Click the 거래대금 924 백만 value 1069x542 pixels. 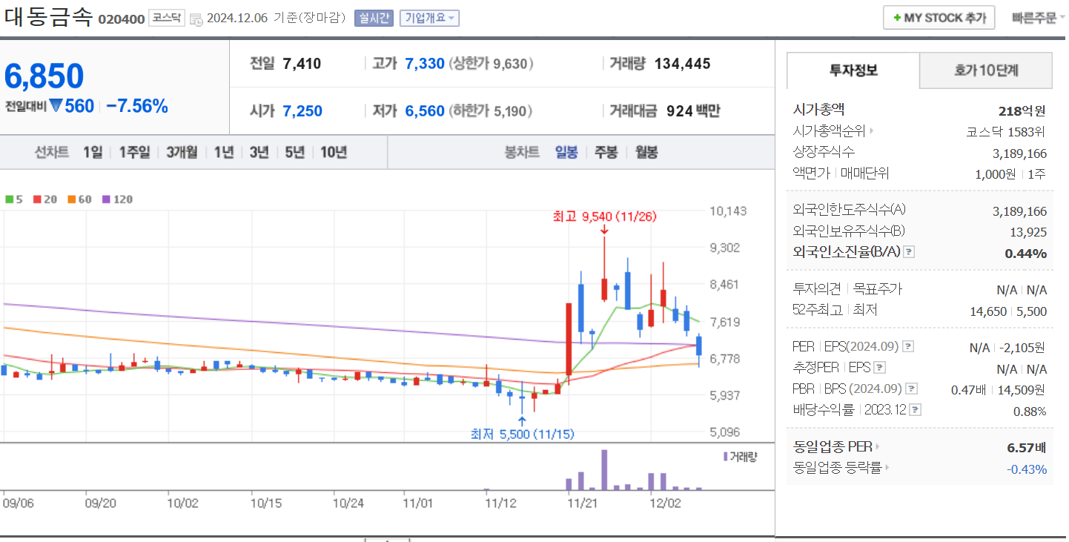pos(693,111)
